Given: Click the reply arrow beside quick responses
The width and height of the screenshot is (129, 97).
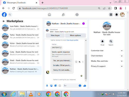Looking at the screenshot, I should (x=79, y=62).
